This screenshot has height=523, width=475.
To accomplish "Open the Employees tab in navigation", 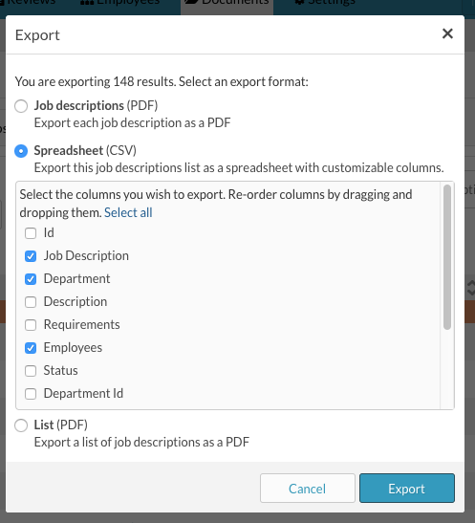I will (x=120, y=3).
